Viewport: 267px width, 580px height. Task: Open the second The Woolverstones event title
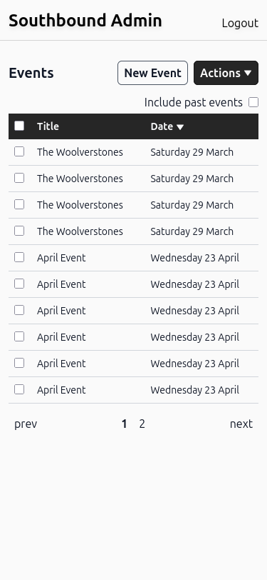(x=80, y=179)
